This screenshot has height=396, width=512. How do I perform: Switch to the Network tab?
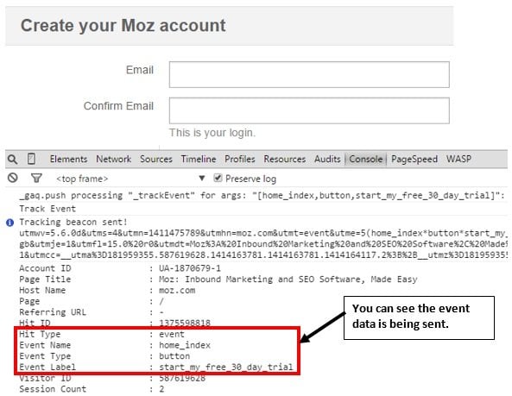tap(114, 160)
